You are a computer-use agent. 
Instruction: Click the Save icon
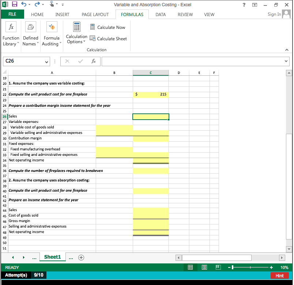[15, 4]
